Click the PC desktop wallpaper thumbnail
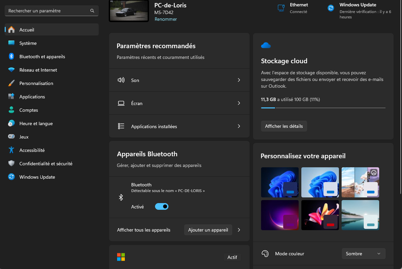This screenshot has height=269, width=402. [x=129, y=11]
